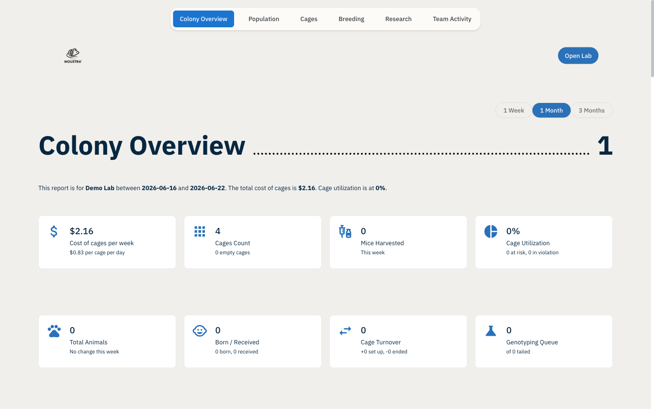Screen dimensions: 654x409
Task: Click the 2026-06-22 end date
Action: (x=207, y=188)
